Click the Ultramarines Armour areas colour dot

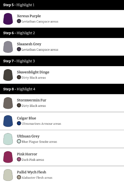click(19, 123)
